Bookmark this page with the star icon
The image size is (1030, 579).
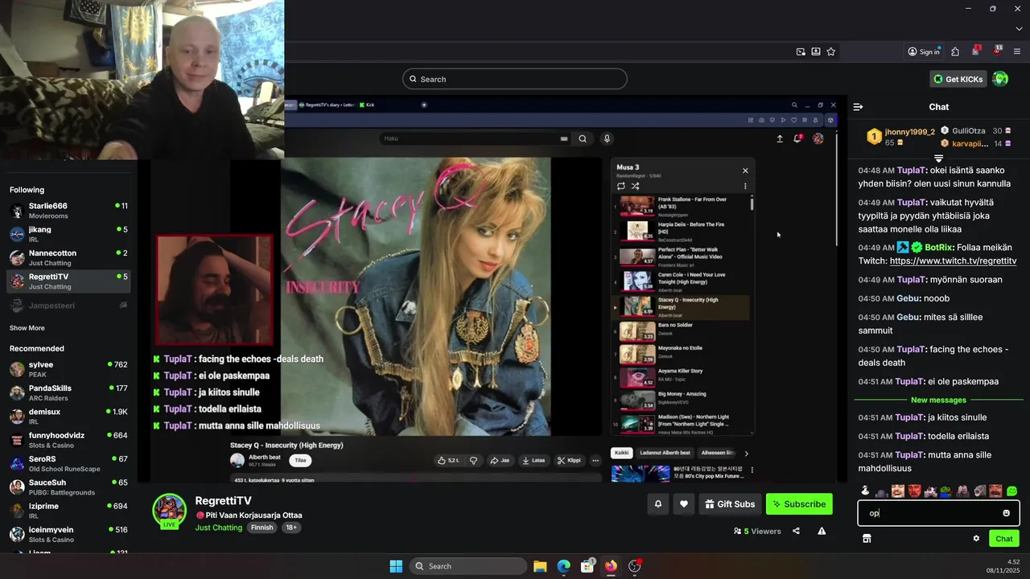[831, 51]
